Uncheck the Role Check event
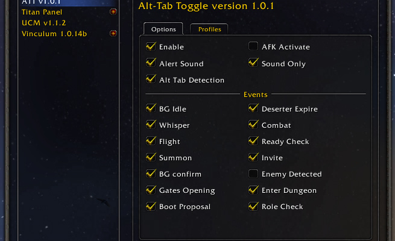The image size is (395, 241). click(x=253, y=207)
